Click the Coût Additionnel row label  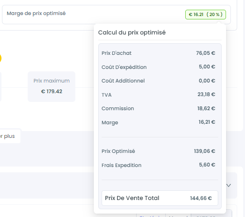(x=123, y=81)
